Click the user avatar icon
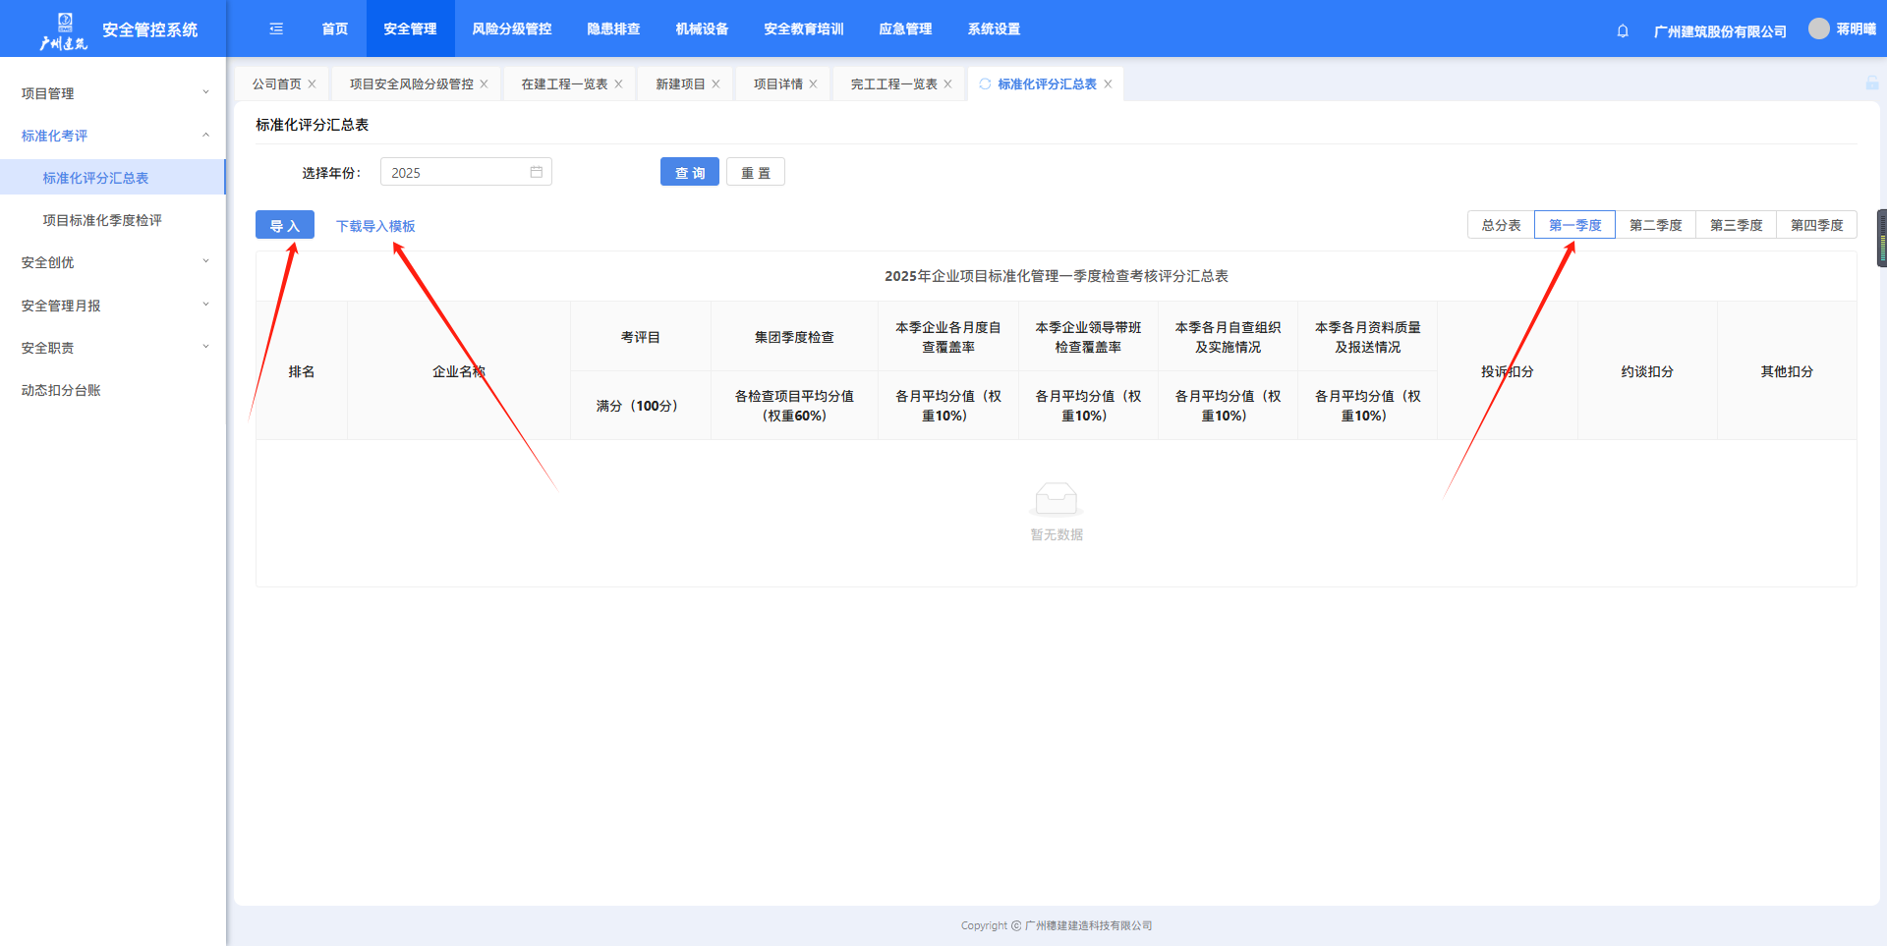This screenshot has width=1887, height=946. point(1819,29)
